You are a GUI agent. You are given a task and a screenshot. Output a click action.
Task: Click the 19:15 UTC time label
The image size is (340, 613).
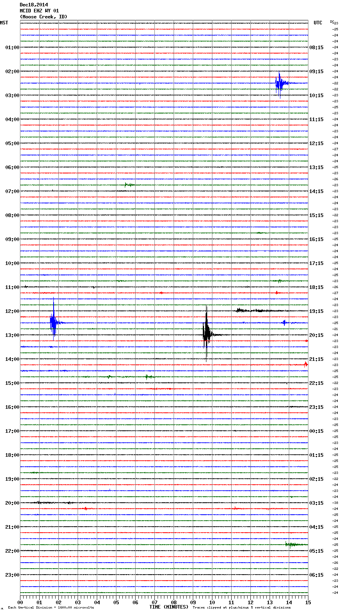(316, 311)
